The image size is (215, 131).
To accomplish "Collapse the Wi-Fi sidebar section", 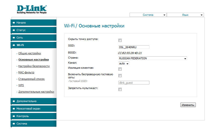I will [x=33, y=45].
